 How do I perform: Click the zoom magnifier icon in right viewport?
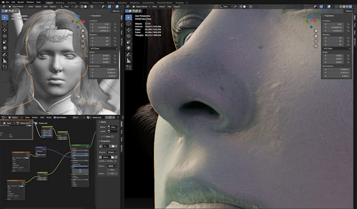316,31
